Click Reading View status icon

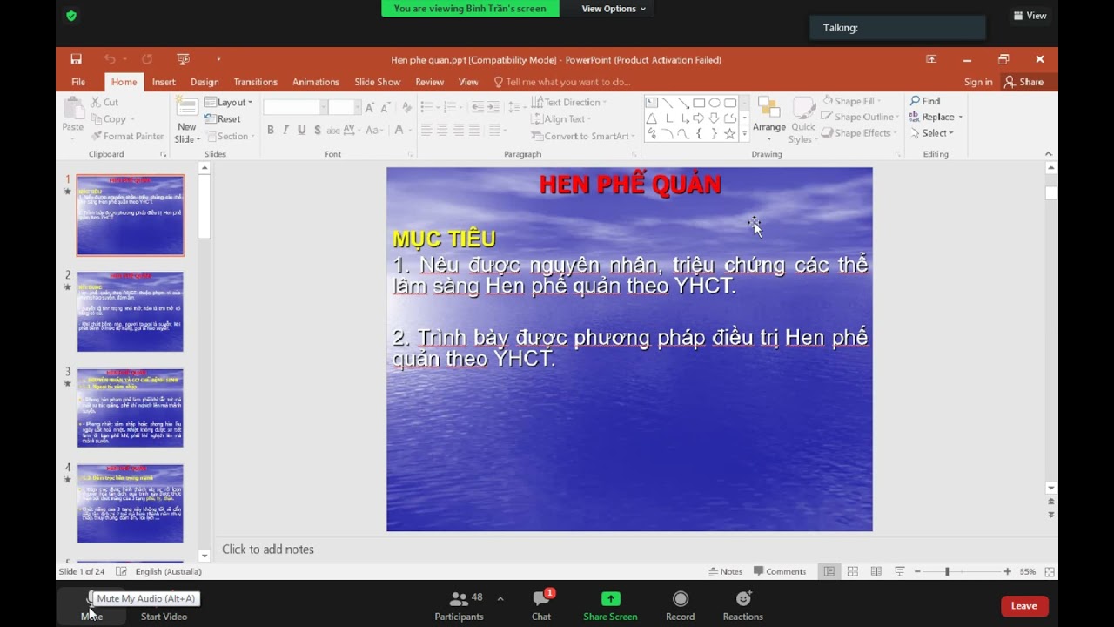876,571
